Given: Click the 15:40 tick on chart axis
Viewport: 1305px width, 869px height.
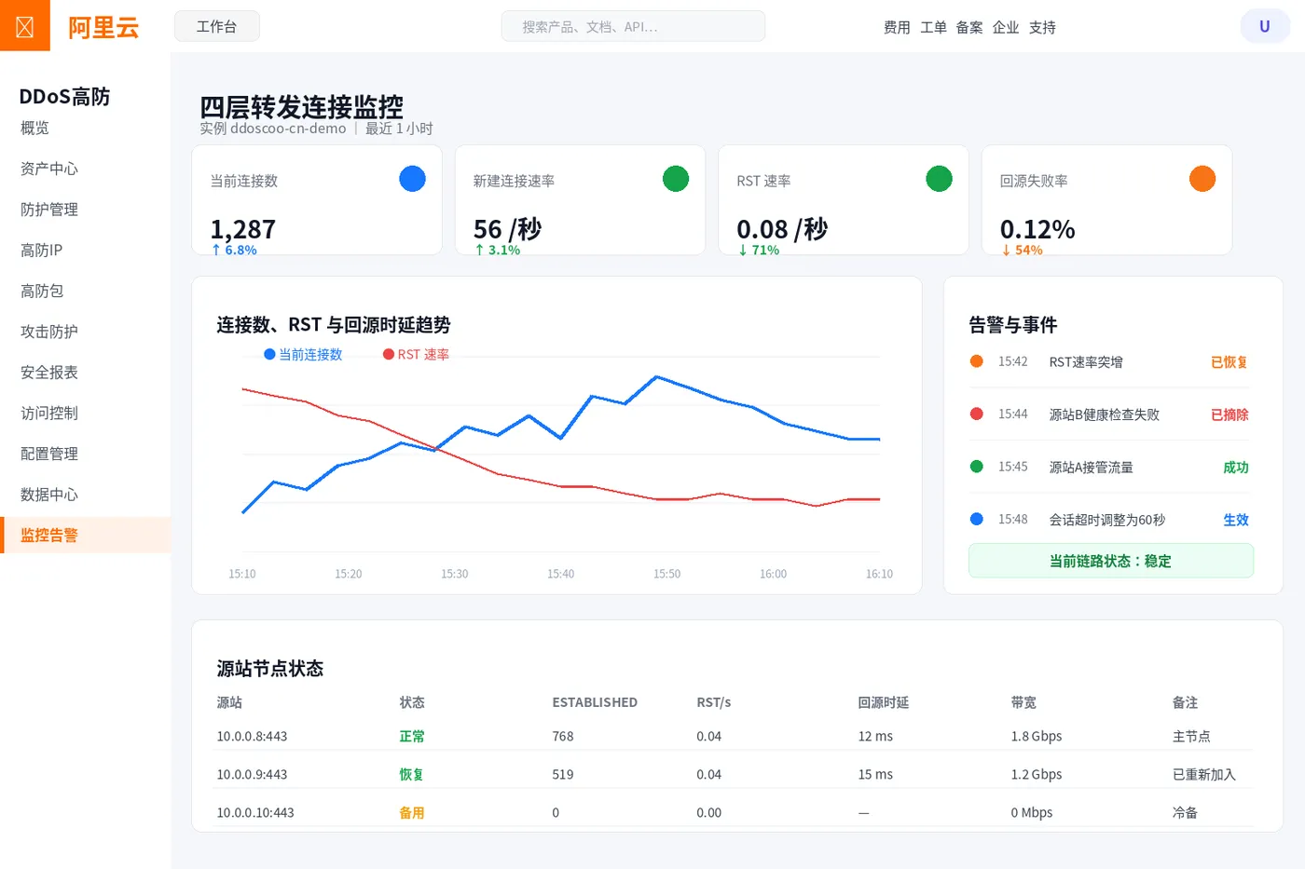Looking at the screenshot, I should pos(560,574).
